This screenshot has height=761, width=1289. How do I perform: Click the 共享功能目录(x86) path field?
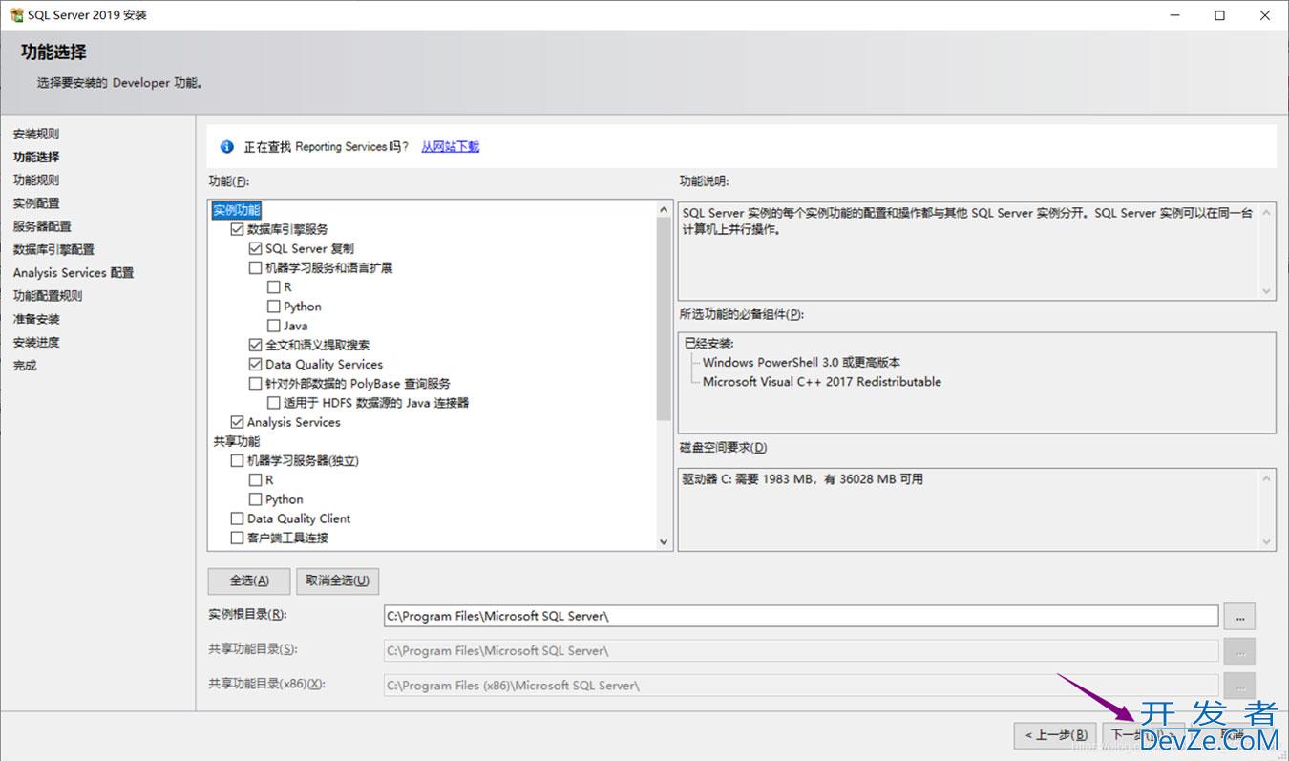tap(801, 685)
